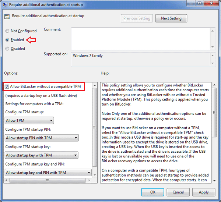This screenshot has height=202, width=221.
Task: Choose the Disabled radio option
Action: coord(8,49)
